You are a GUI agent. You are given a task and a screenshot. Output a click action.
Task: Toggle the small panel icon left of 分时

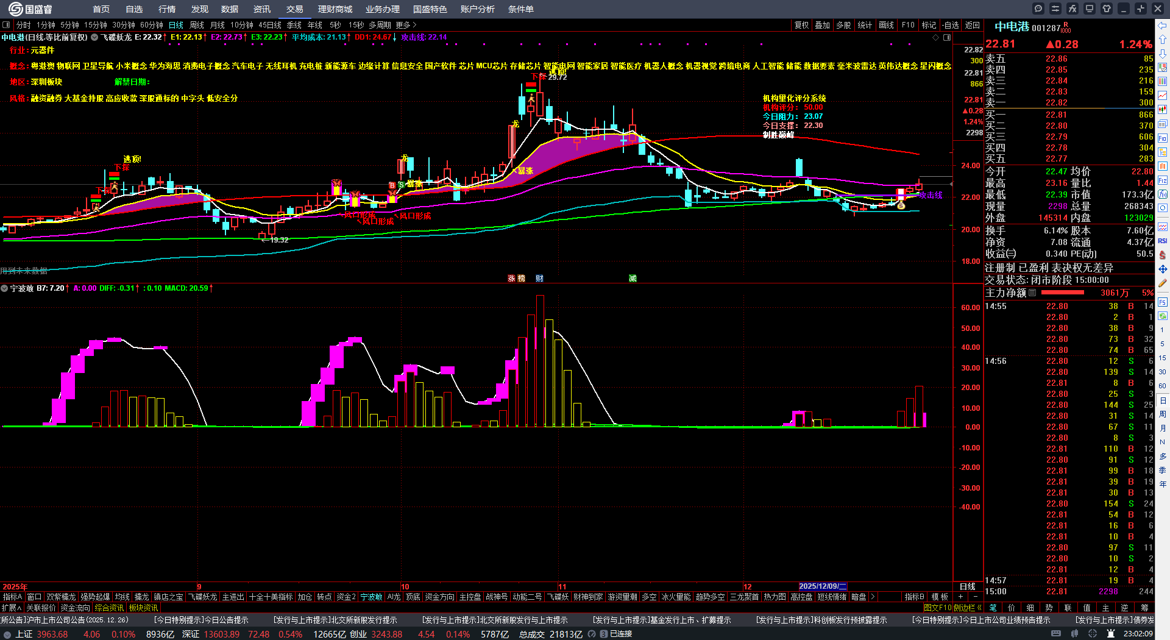pyautogui.click(x=6, y=25)
